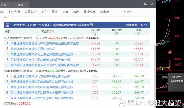Viewport: 184px width, 108px height.
Task: Click the 净额 column header
Action: (138, 32)
